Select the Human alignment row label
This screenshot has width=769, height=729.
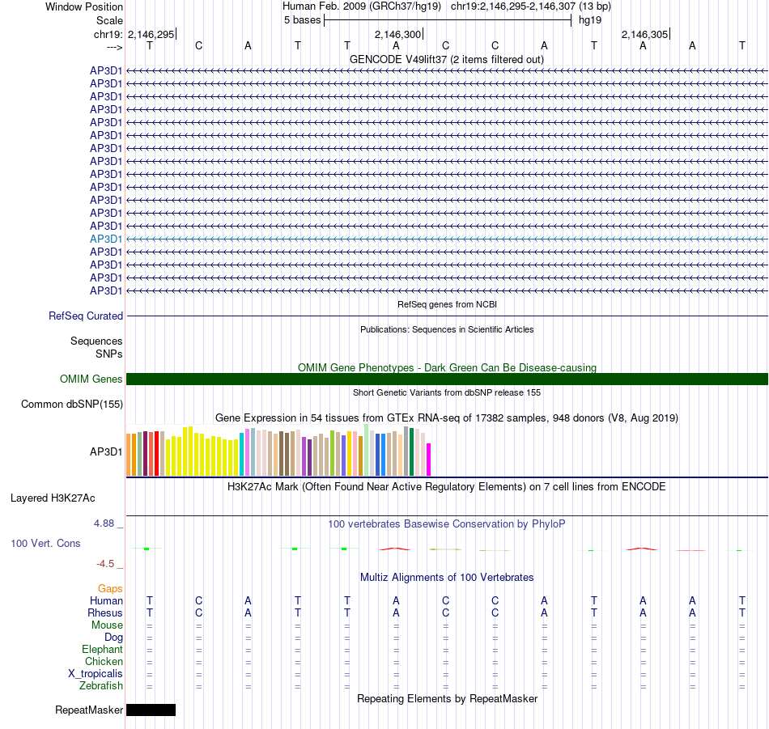click(106, 600)
